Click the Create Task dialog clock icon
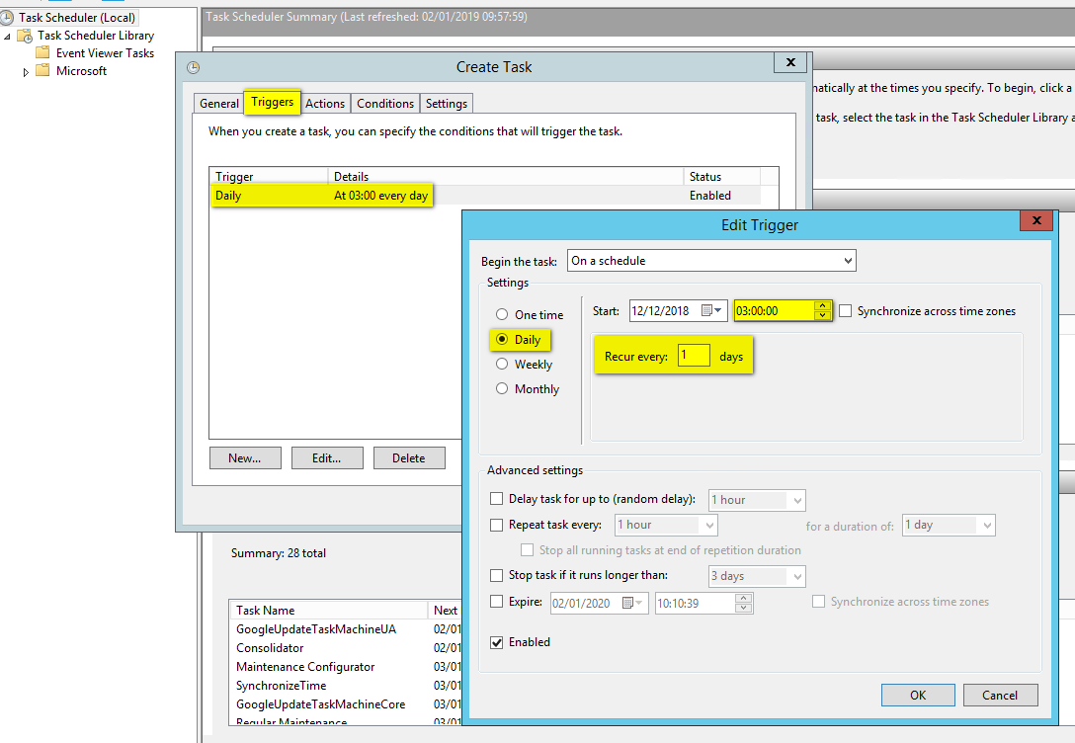 (x=193, y=67)
